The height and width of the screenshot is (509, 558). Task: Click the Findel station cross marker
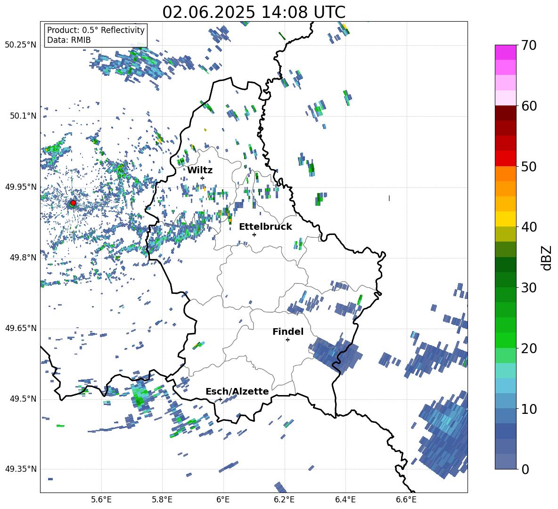pyautogui.click(x=287, y=340)
